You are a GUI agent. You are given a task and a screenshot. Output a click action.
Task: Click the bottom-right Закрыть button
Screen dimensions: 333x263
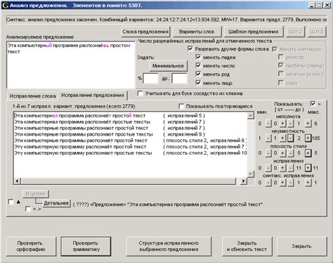(x=301, y=246)
